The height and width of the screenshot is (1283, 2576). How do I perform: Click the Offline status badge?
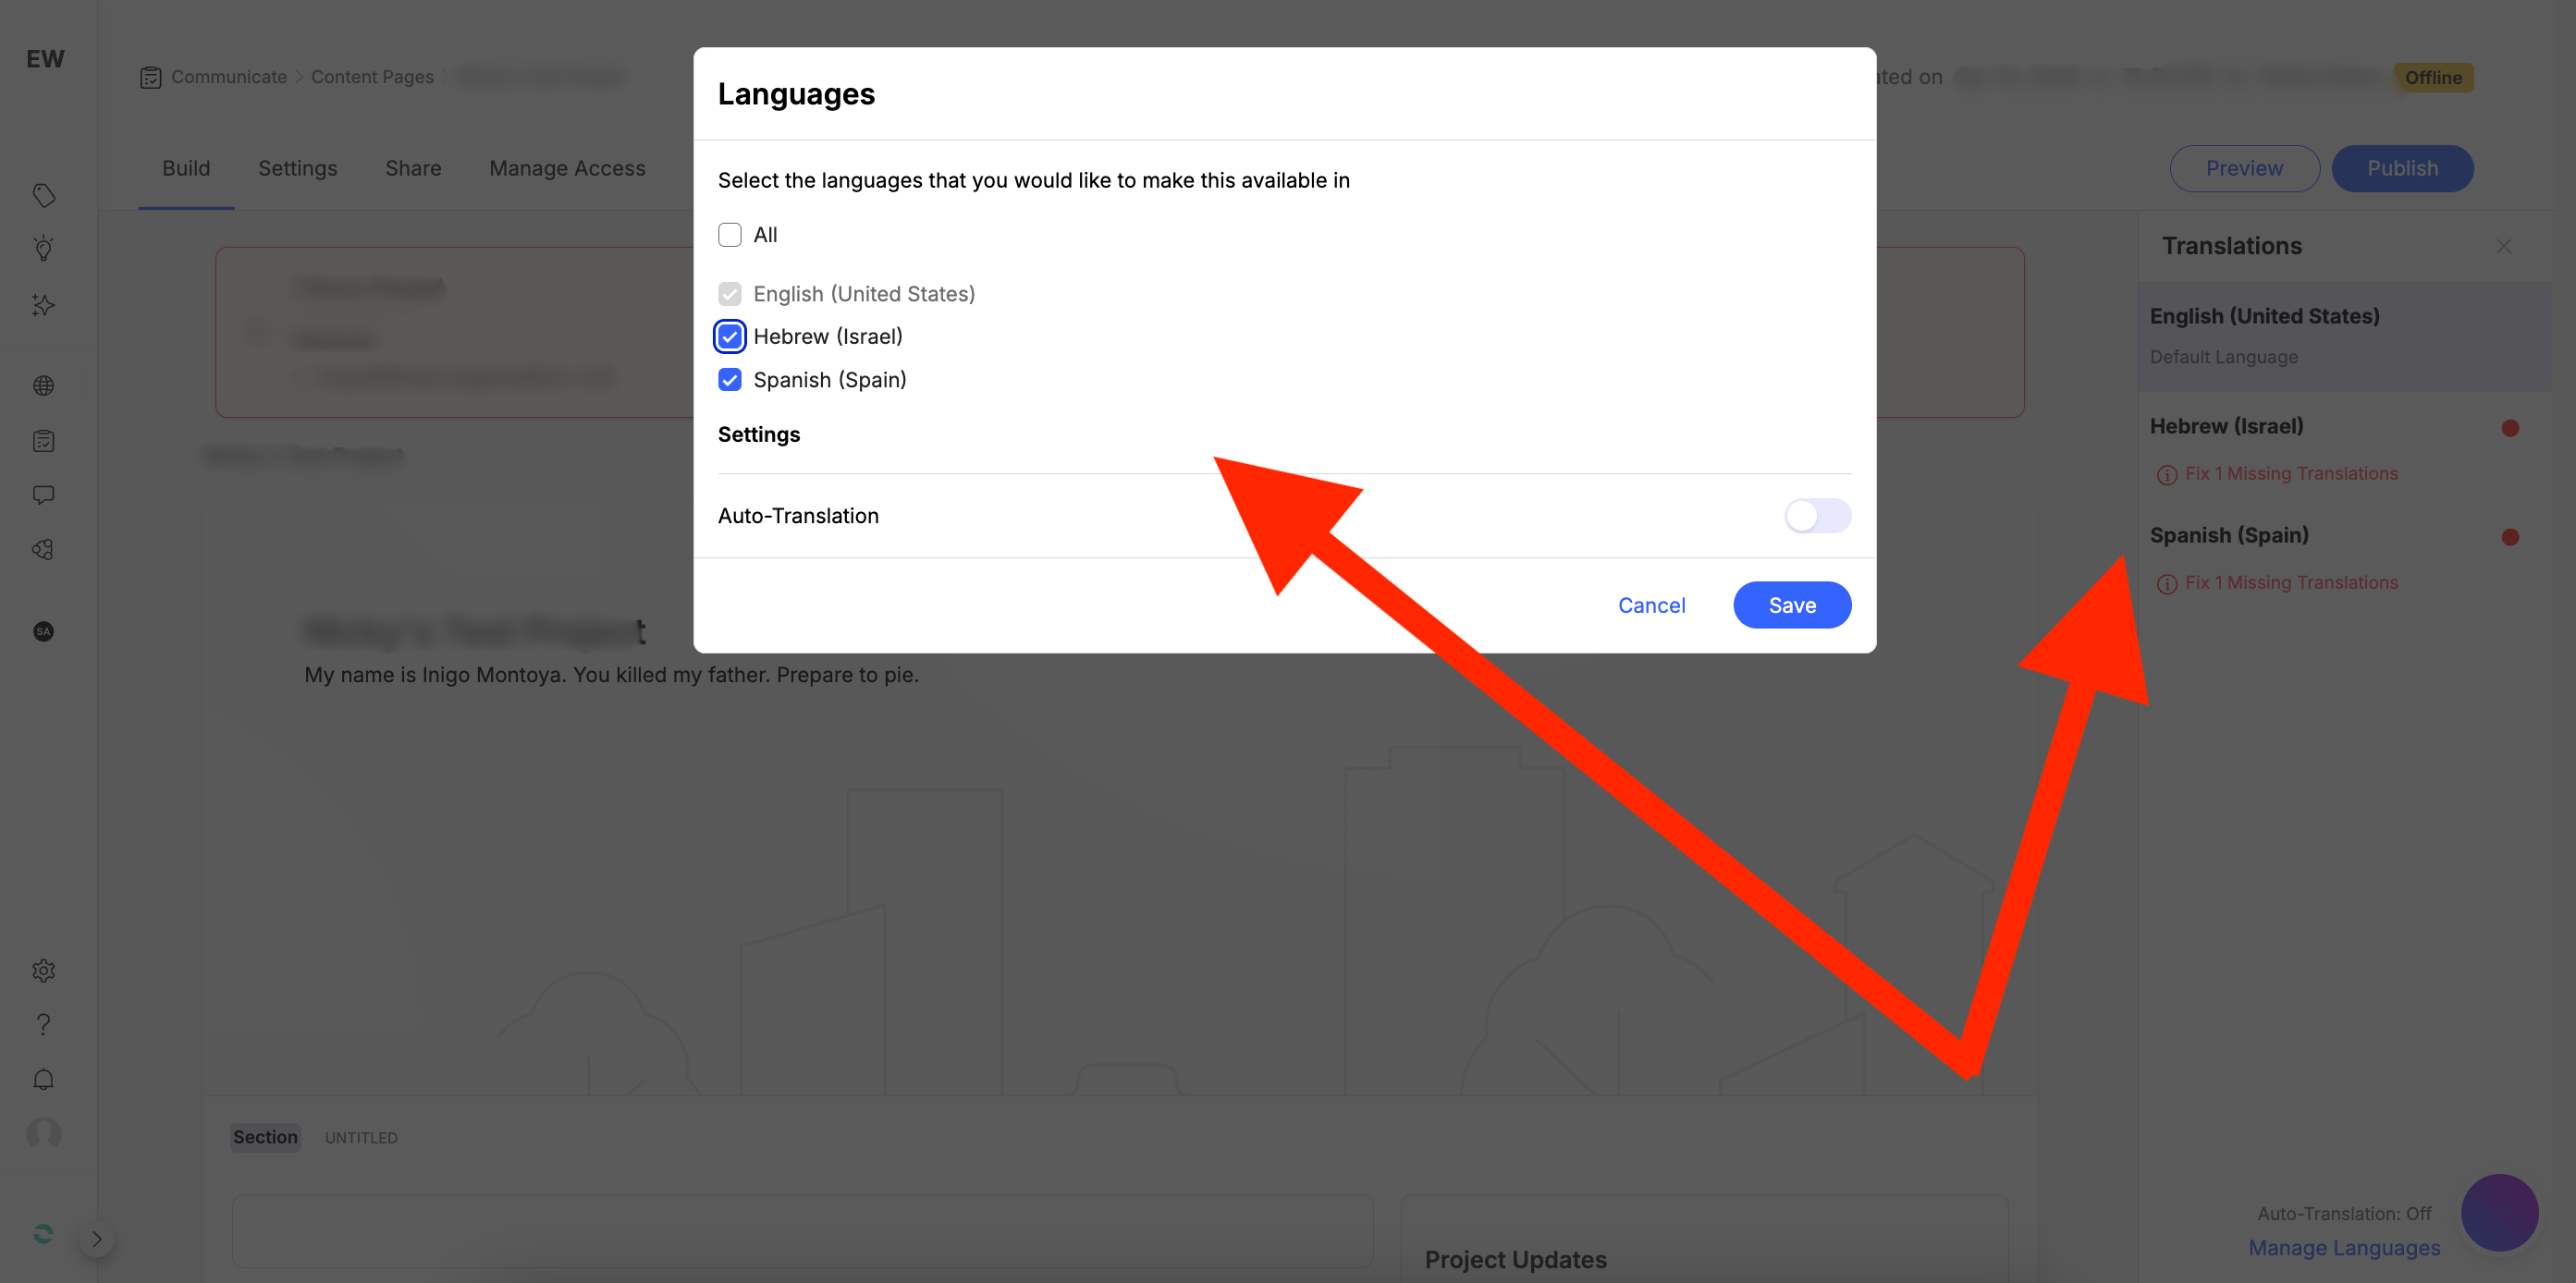[x=2433, y=77]
